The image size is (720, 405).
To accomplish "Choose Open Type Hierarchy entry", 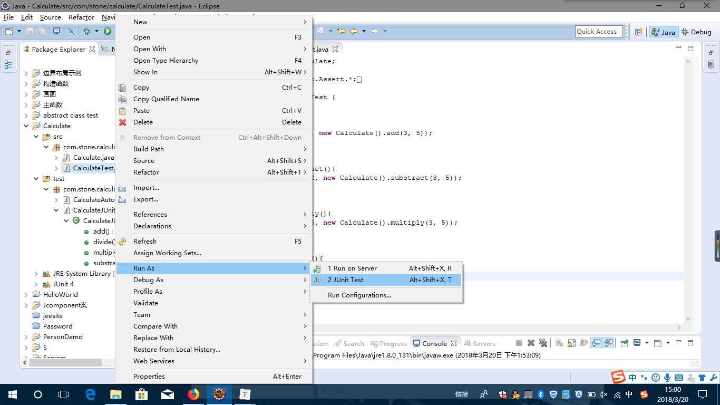I will click(214, 61).
